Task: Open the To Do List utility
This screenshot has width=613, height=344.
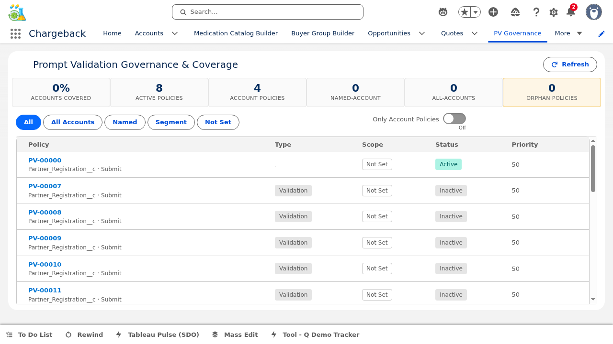Action: click(x=29, y=335)
